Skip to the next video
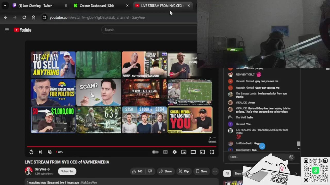 40,152
